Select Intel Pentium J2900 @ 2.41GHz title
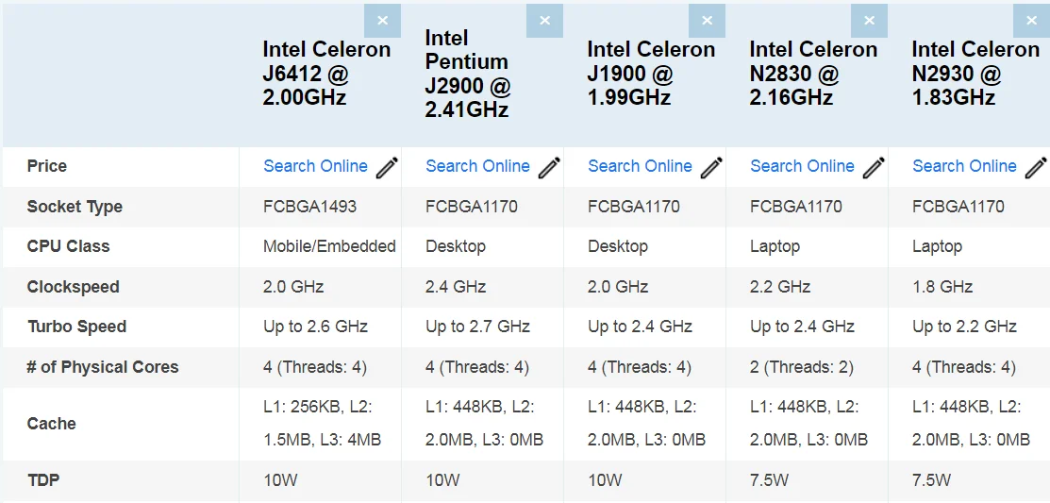The width and height of the screenshot is (1050, 503). tap(468, 74)
